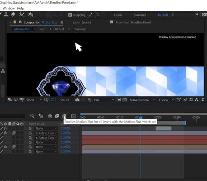The width and height of the screenshot is (207, 181).
Task: Click the Adjustment Layer switch column header
Action: point(18,124)
